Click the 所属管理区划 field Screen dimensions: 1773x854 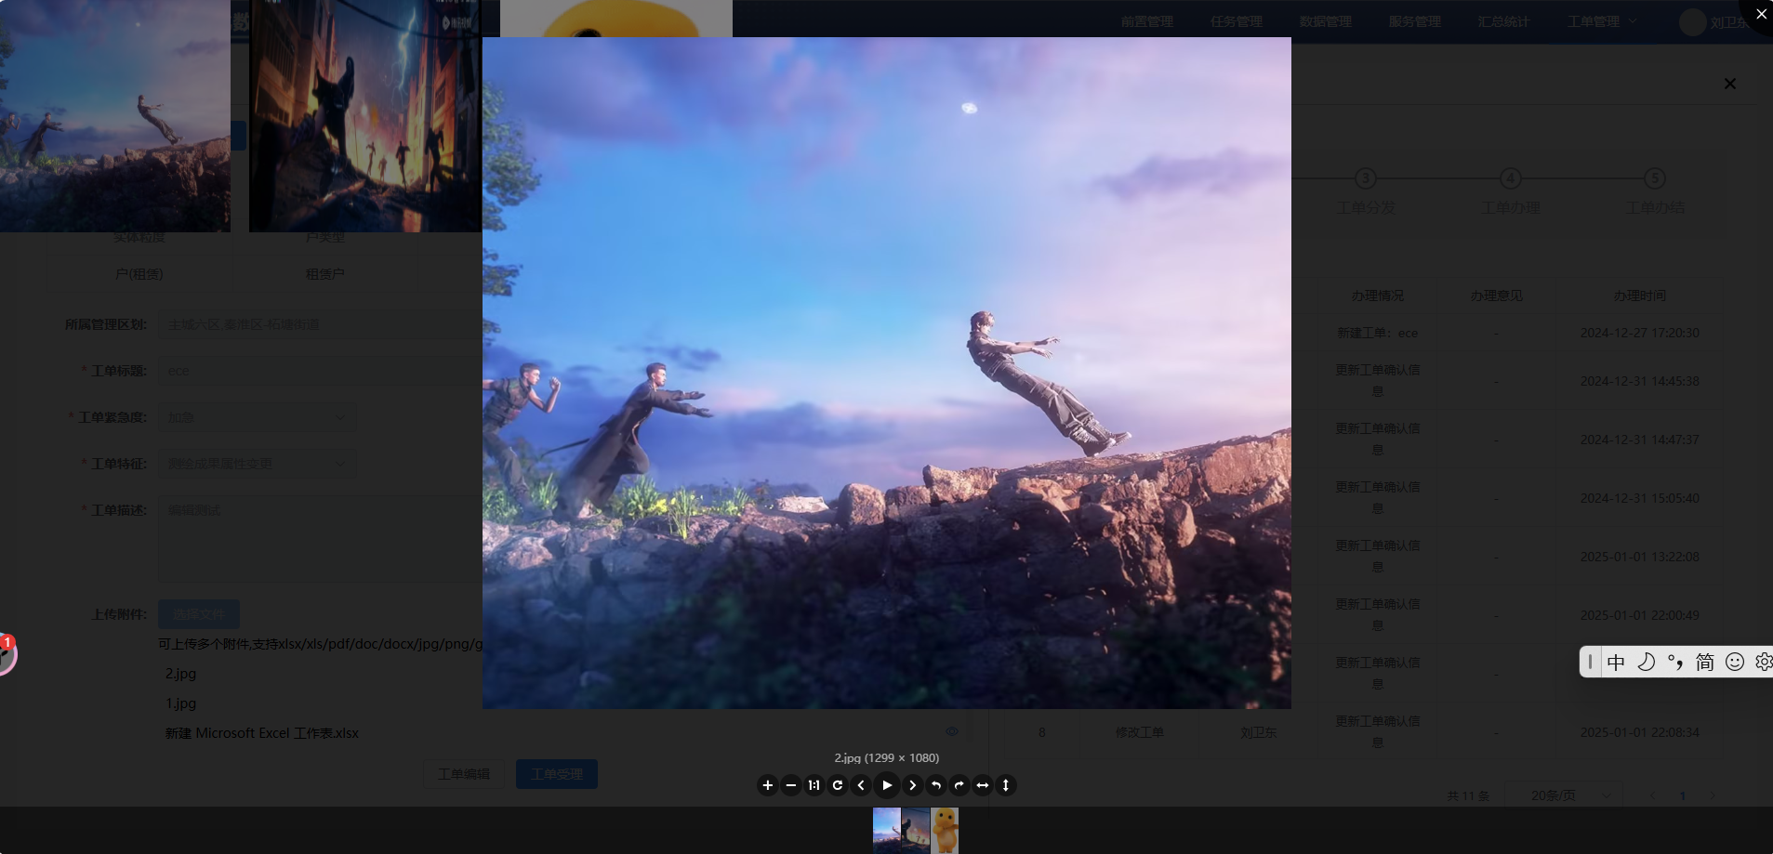tap(320, 324)
